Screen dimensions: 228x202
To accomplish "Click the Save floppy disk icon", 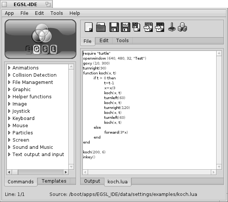I will point(113,27).
